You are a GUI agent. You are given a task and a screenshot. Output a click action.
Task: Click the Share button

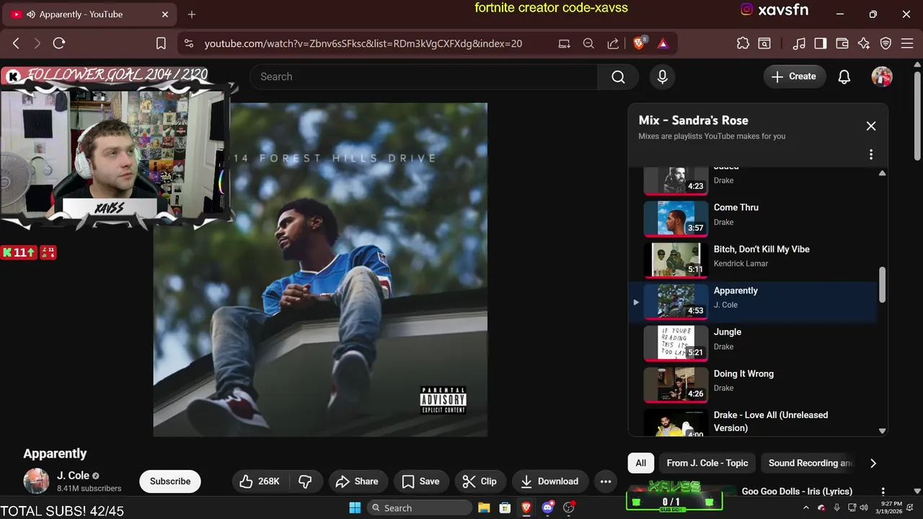point(358,482)
